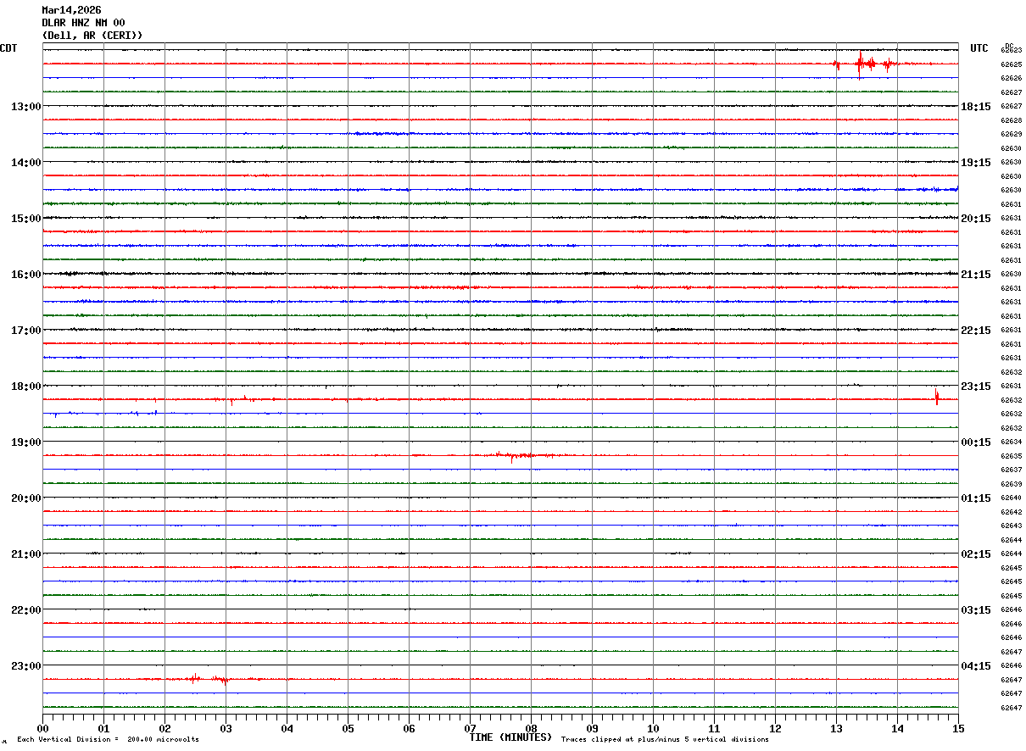Click the sharp red spike on the 23:15 UTC trace
The width and height of the screenshot is (1026, 751).
pos(937,397)
